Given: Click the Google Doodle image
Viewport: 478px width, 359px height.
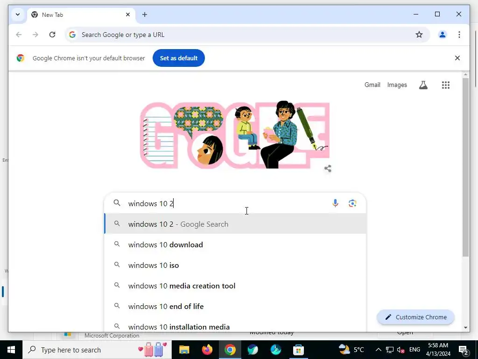Looking at the screenshot, I should click(235, 135).
